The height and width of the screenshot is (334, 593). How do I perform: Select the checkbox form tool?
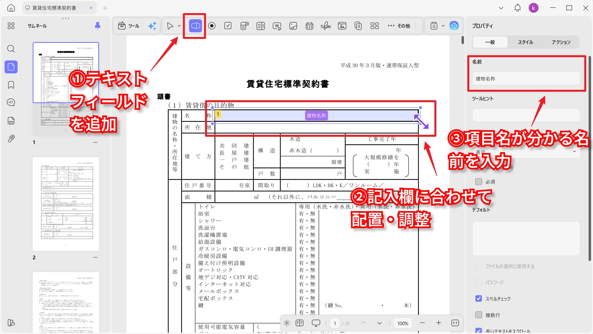pos(228,26)
